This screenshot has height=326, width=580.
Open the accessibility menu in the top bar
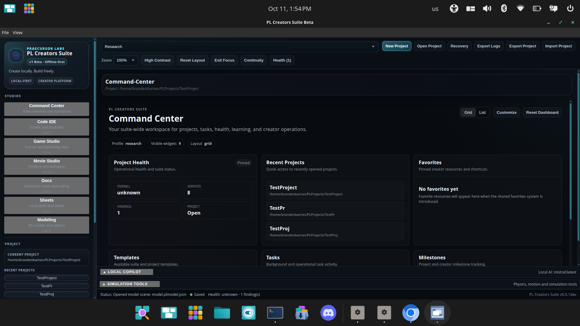(454, 8)
